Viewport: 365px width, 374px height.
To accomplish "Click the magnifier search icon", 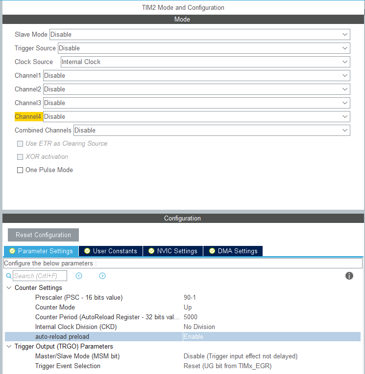I will (x=9, y=276).
